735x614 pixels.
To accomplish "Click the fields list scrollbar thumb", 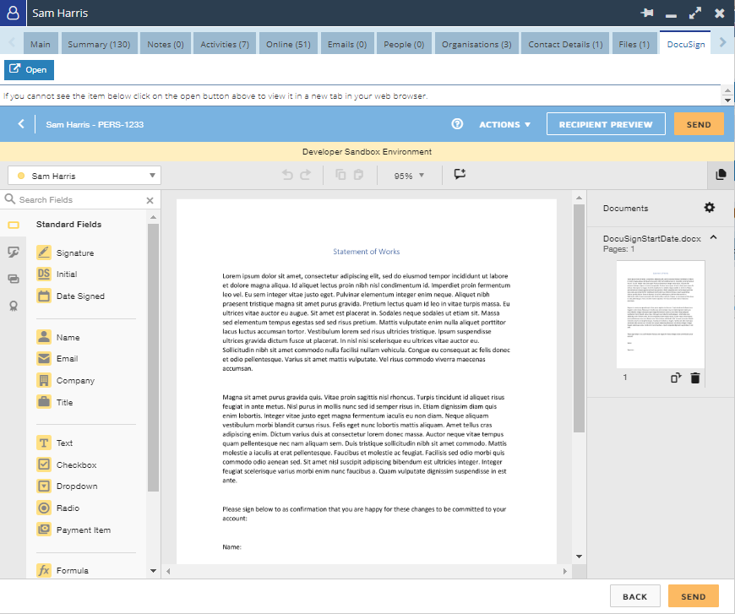I will tap(153, 357).
